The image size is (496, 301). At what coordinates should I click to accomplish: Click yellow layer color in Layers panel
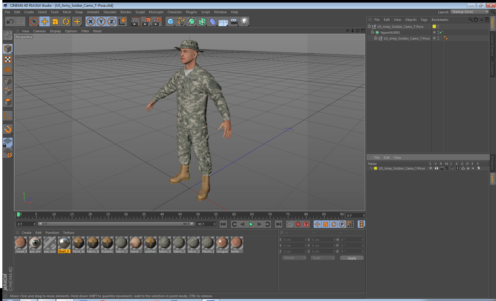click(x=376, y=168)
